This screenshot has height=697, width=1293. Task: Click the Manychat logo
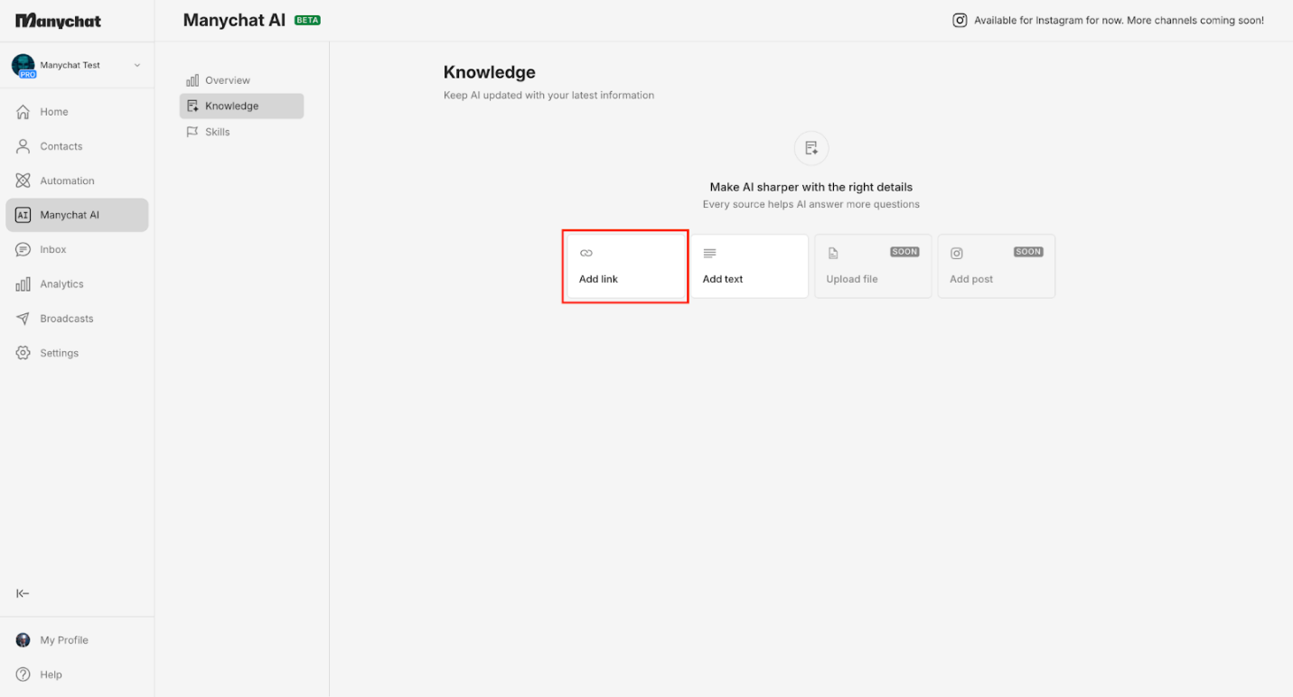pos(59,21)
